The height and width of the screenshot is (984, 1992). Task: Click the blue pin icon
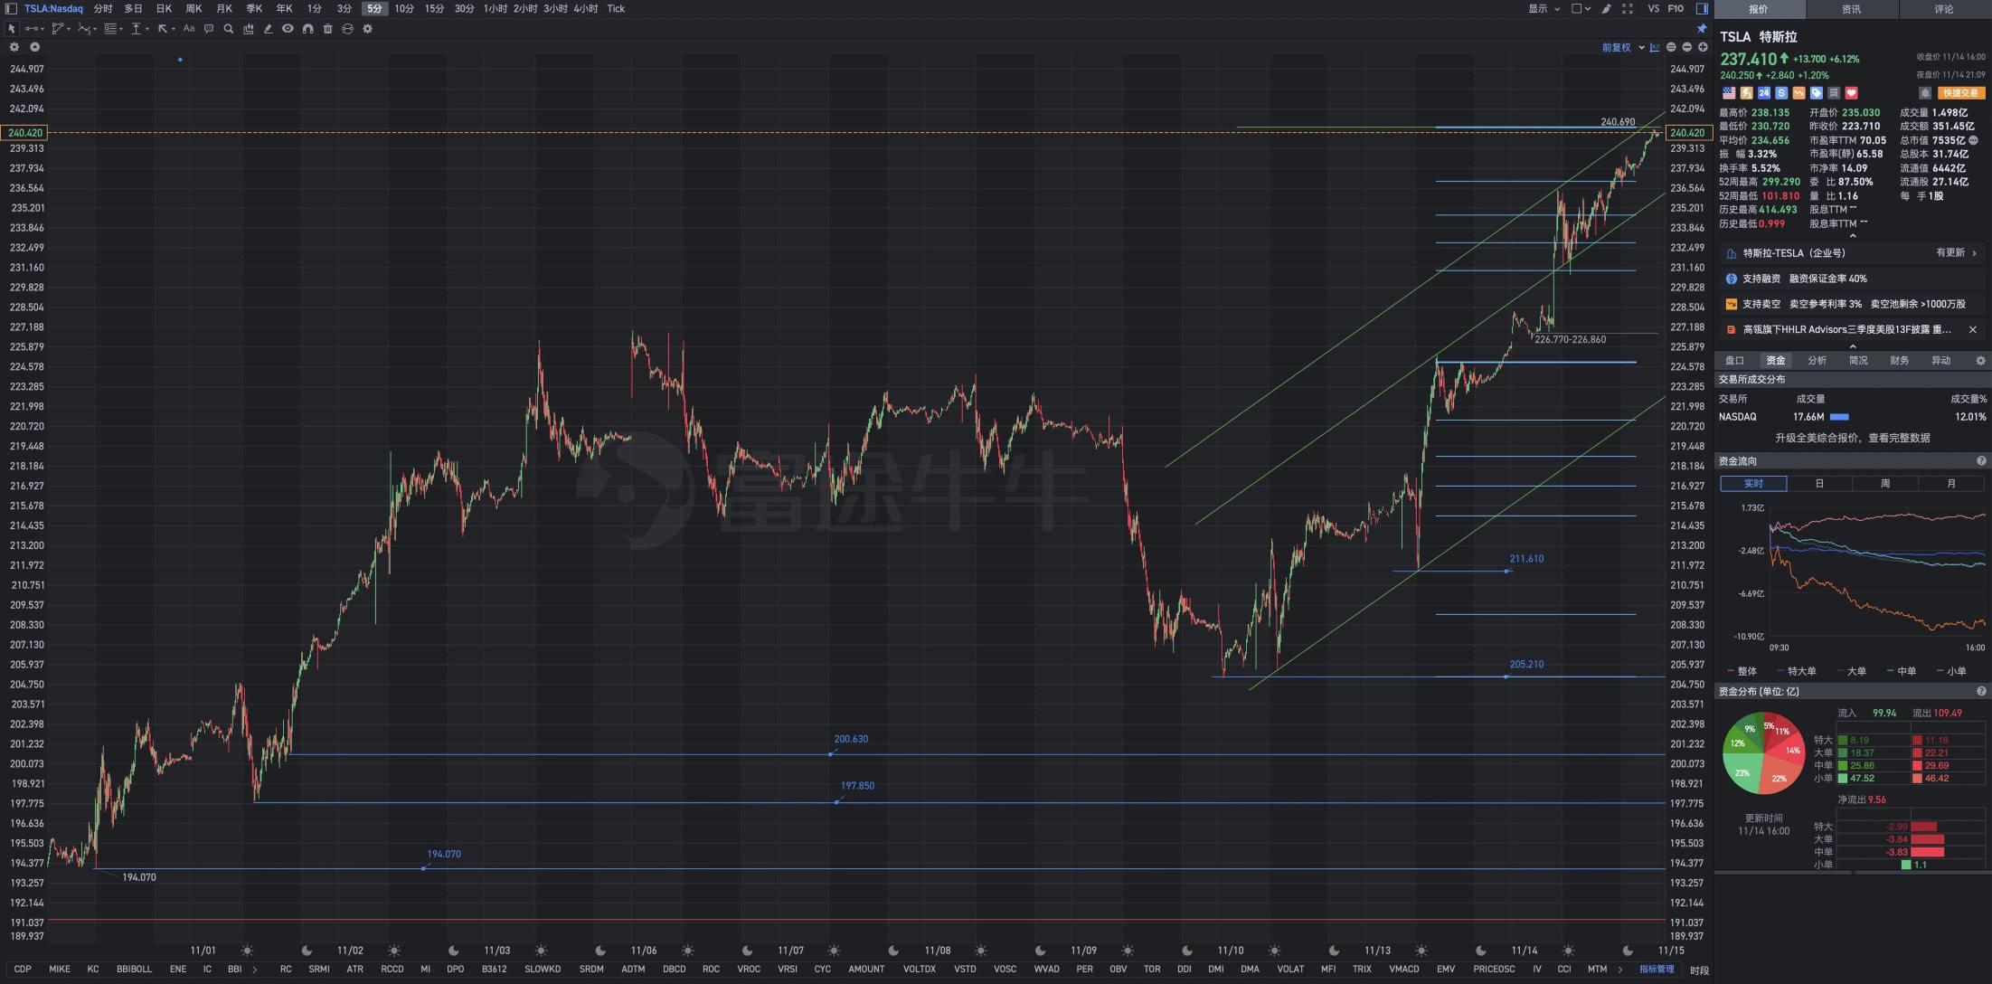[1702, 29]
